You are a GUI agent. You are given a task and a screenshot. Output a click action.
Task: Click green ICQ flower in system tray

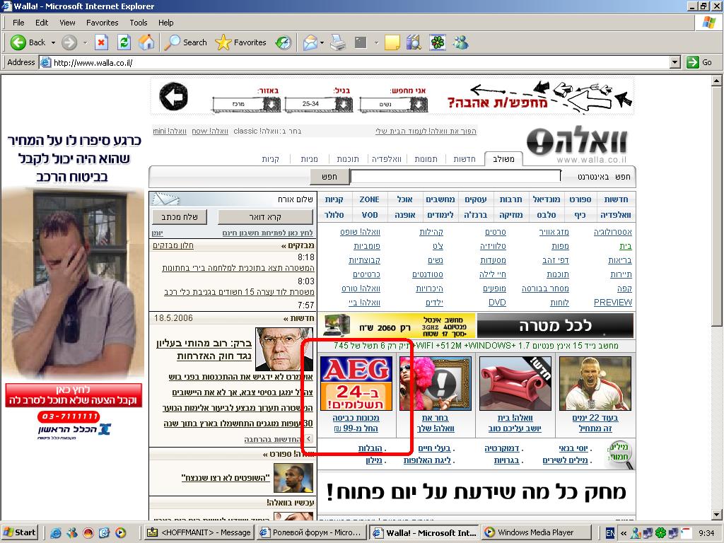point(661,533)
